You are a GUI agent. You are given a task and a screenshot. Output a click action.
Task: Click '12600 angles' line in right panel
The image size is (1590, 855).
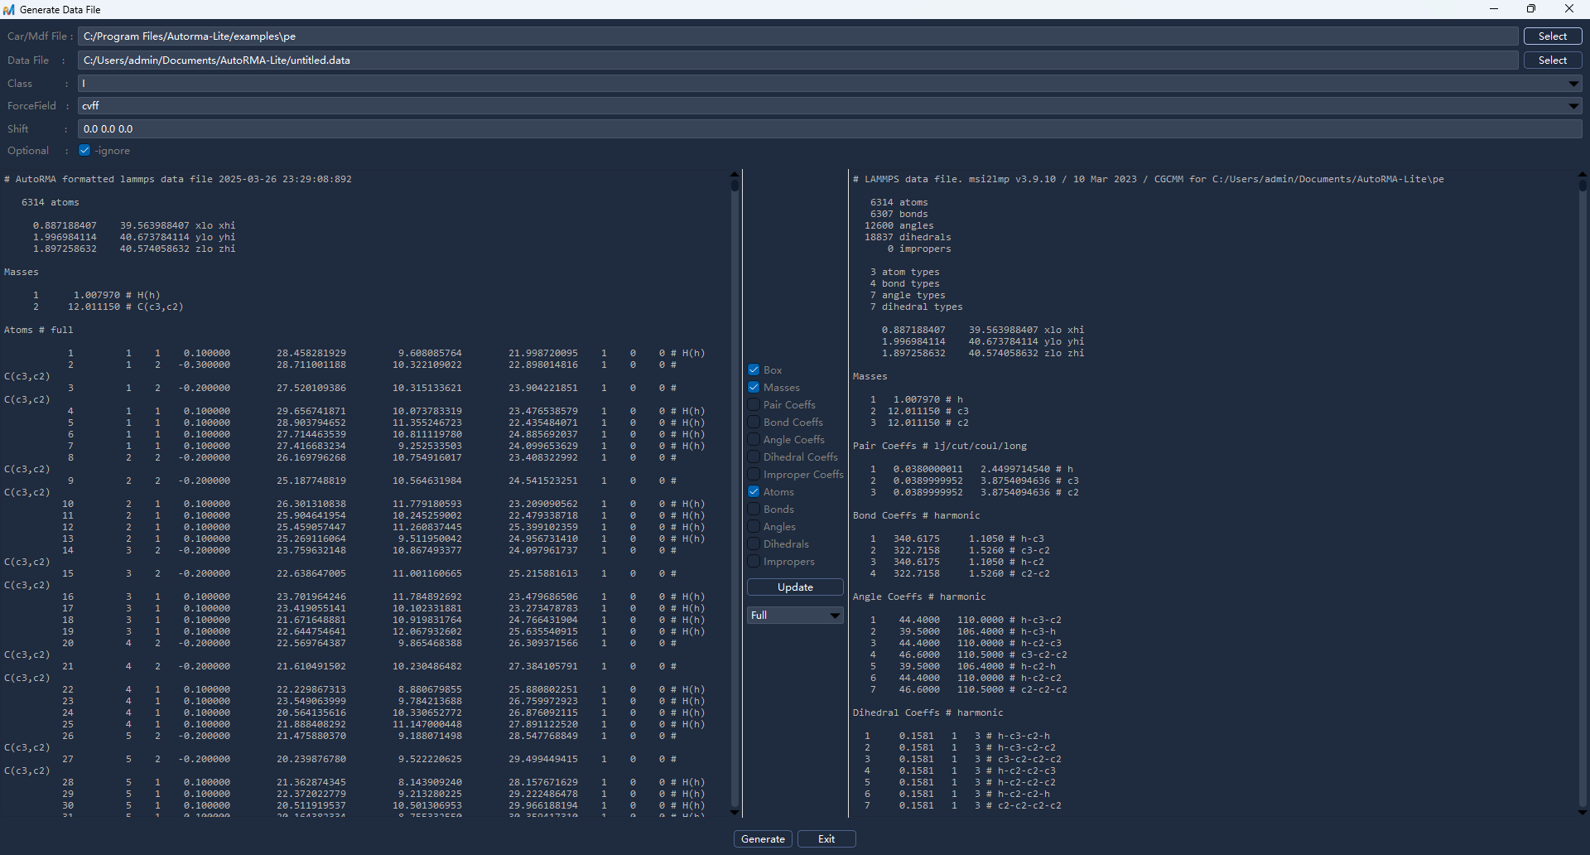899,225
